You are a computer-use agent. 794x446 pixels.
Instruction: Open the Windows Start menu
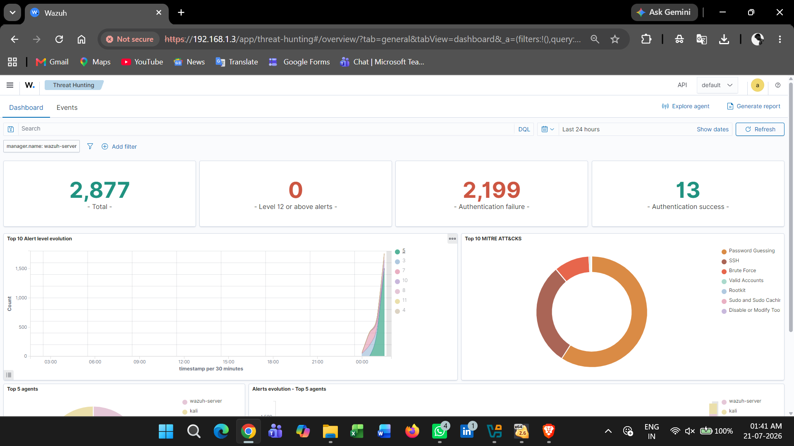tap(166, 432)
